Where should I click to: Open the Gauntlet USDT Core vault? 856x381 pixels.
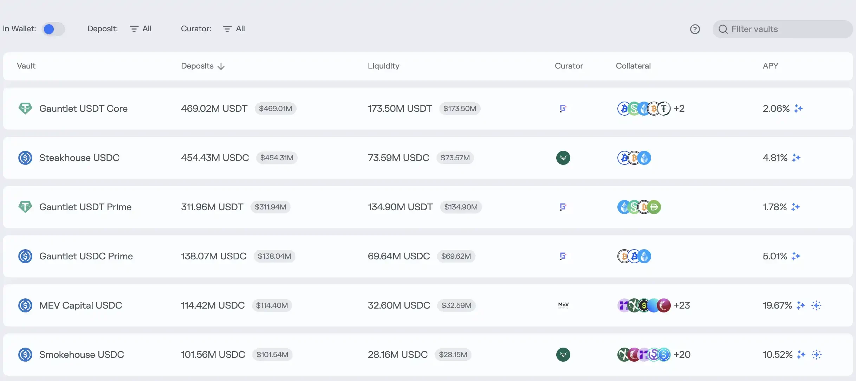click(x=83, y=109)
